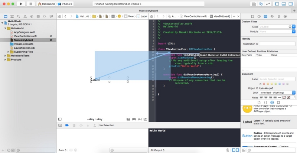297x153 pixels.
Task: Toggle the Navigator pane
Action: point(277,4)
